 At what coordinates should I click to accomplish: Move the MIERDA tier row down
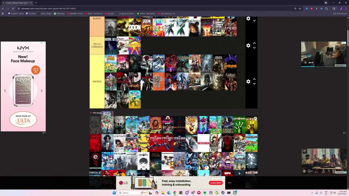tap(254, 84)
